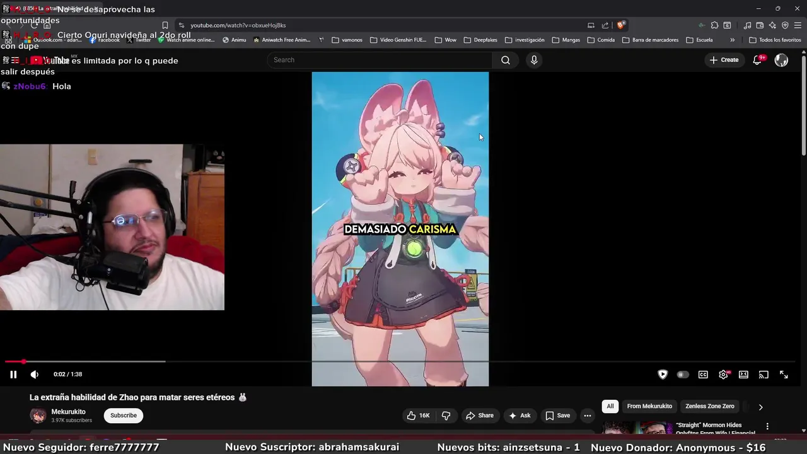Image resolution: width=807 pixels, height=454 pixels.
Task: Open Leo AI sparkle icon
Action: [x=772, y=25]
